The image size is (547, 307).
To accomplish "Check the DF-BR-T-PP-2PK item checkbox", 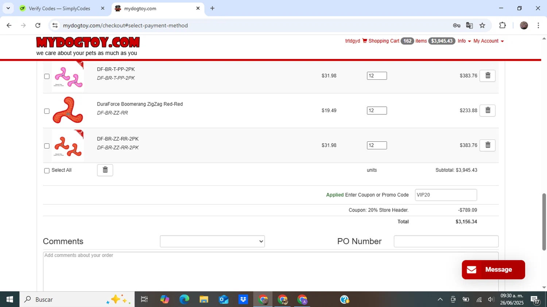I will pos(47,76).
